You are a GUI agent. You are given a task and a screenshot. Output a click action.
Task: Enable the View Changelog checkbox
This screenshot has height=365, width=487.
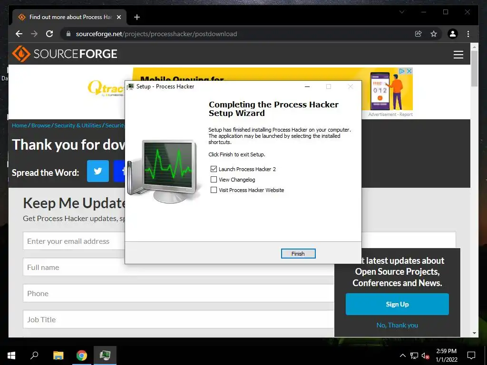(214, 179)
